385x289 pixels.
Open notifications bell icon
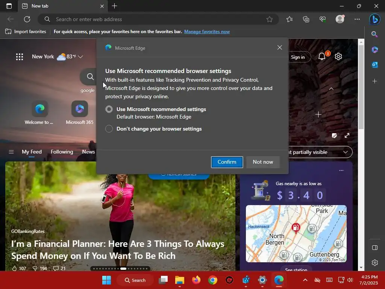point(322,57)
